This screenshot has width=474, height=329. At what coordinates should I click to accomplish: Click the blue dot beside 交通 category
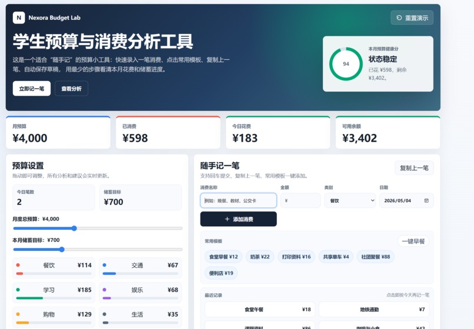click(105, 265)
